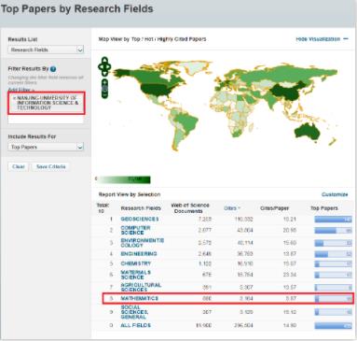Screen dimensions: 357x341
Task: Click the Nanjing University of Information Science filter text
Action: [x=48, y=103]
